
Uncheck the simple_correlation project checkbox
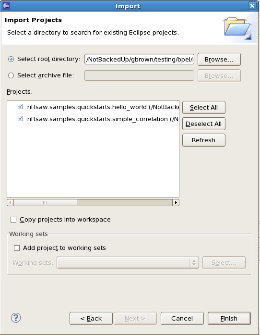tap(20, 119)
